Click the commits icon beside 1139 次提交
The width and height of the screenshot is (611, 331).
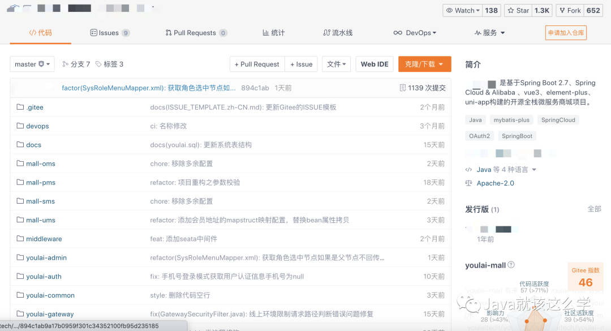(x=403, y=88)
